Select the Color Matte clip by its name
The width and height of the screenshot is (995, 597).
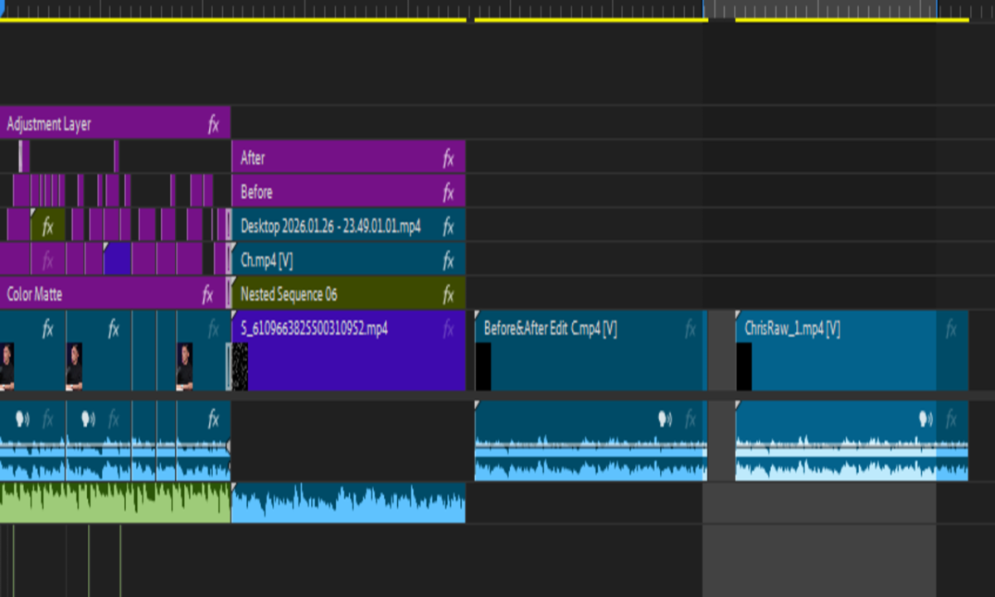click(x=35, y=295)
